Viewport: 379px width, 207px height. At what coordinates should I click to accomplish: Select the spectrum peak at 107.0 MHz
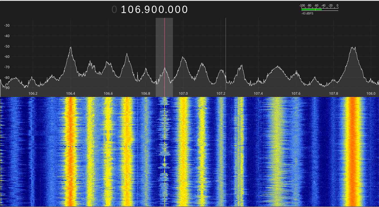point(183,58)
